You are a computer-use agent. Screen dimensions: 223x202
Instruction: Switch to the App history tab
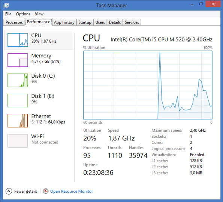(x=64, y=22)
